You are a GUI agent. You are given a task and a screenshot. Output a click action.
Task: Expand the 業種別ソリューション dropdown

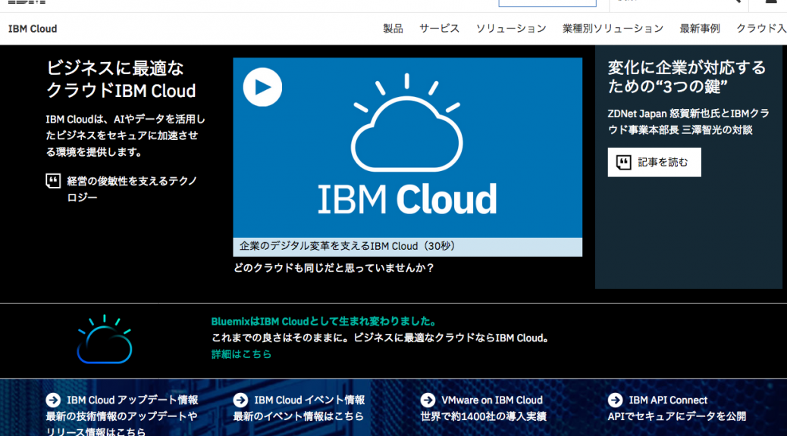coord(613,28)
